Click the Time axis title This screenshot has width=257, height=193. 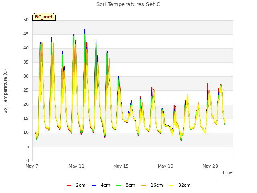point(227,172)
